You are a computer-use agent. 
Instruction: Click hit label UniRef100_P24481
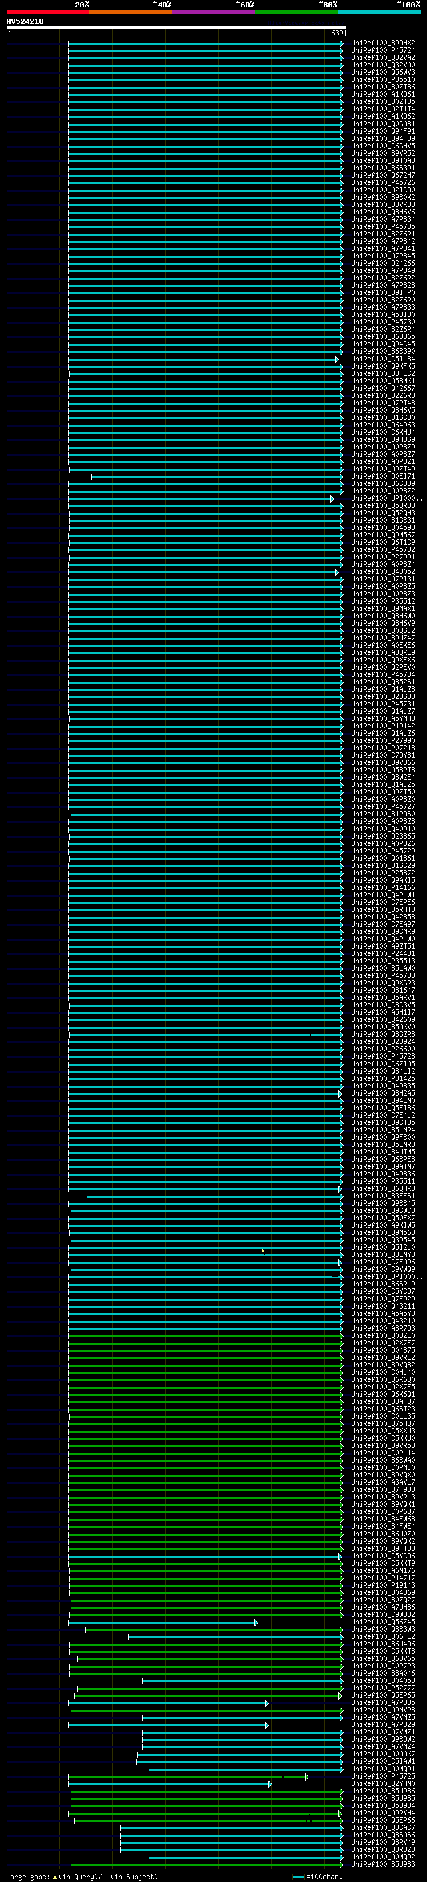pos(382,953)
